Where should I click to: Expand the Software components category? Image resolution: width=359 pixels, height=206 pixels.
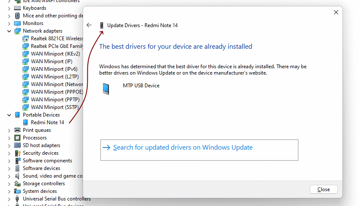[x=9, y=161]
